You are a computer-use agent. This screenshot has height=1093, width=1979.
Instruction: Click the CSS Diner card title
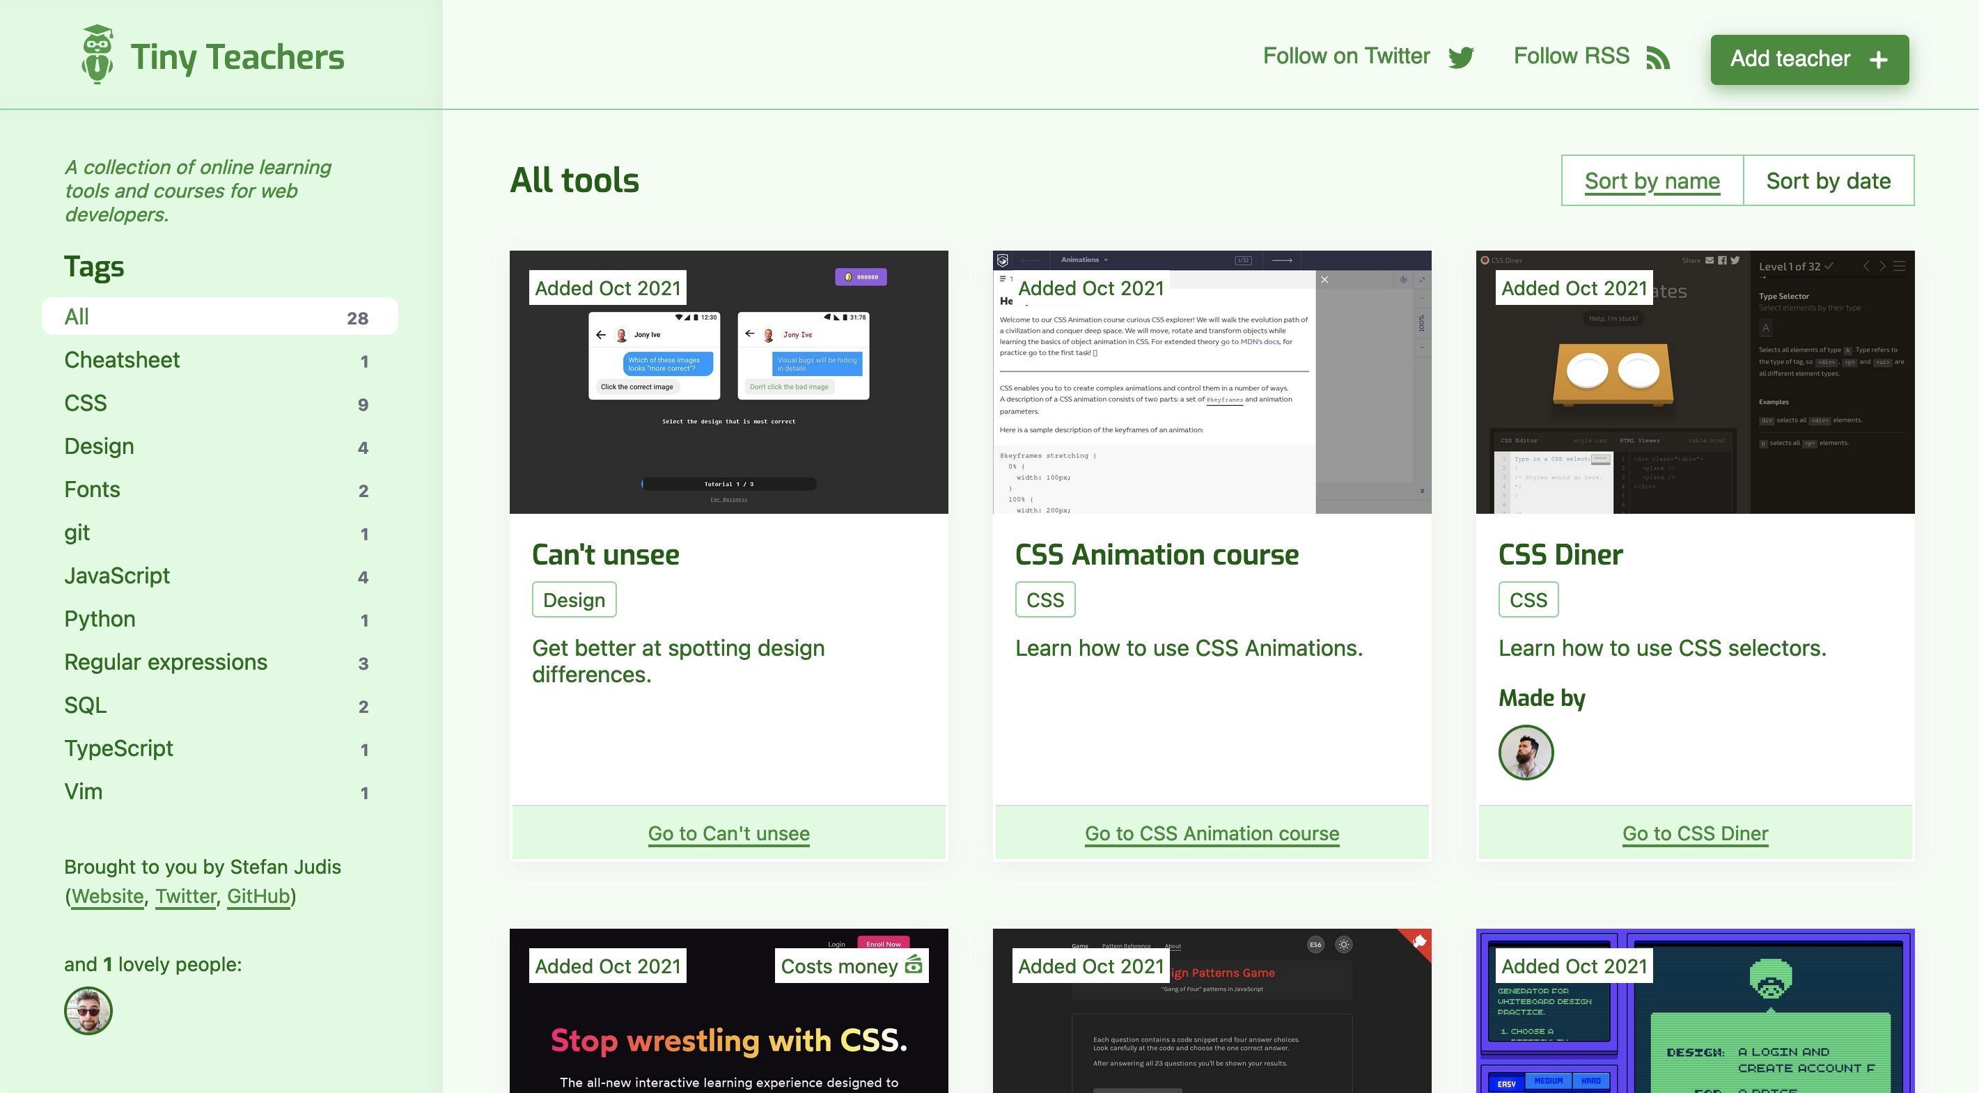(x=1560, y=553)
